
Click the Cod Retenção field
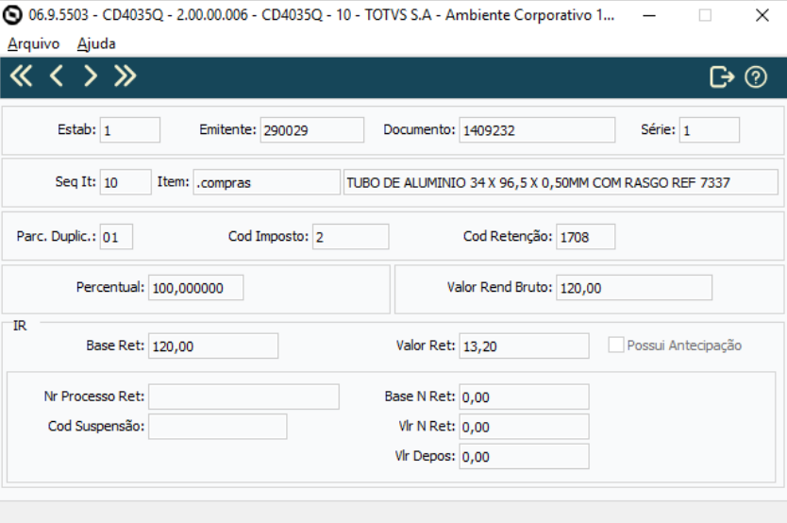(x=585, y=237)
